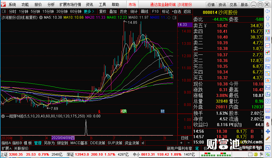
Task: Click the up arrow previous stock icon
Action: tap(268, 18)
